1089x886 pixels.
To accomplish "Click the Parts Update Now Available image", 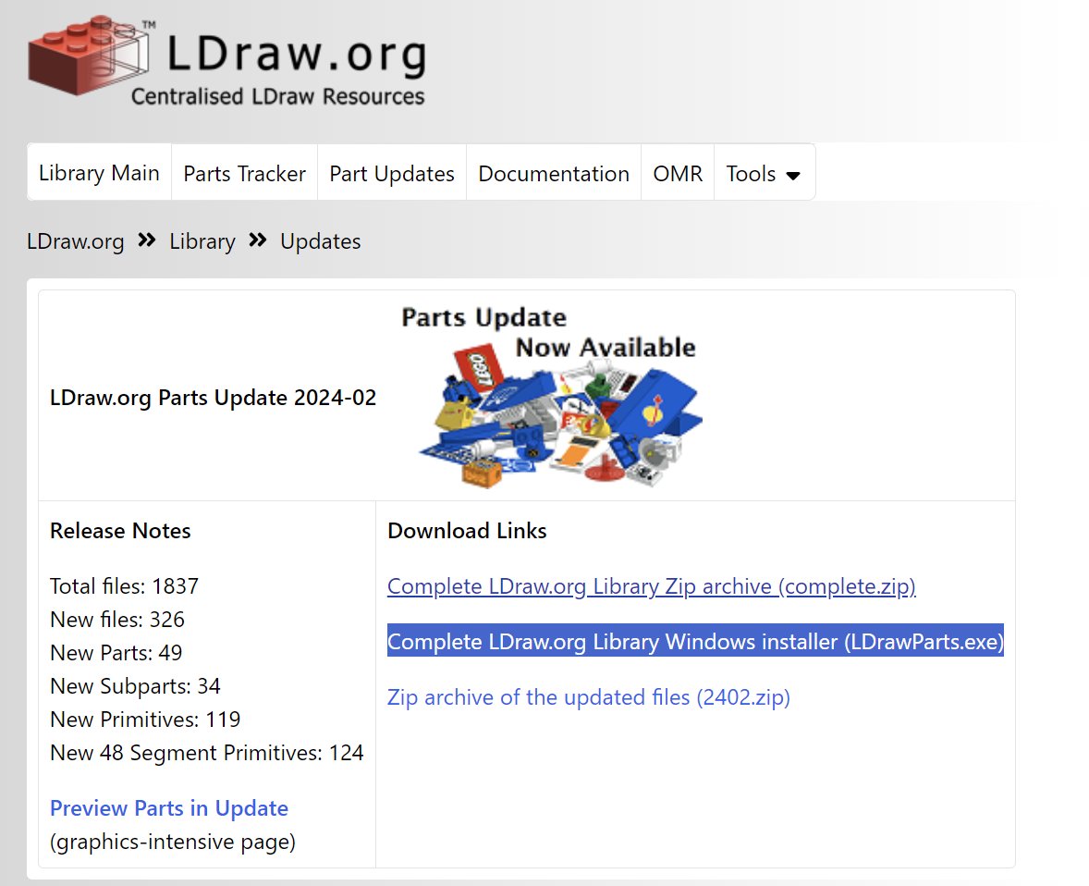I will point(550,396).
